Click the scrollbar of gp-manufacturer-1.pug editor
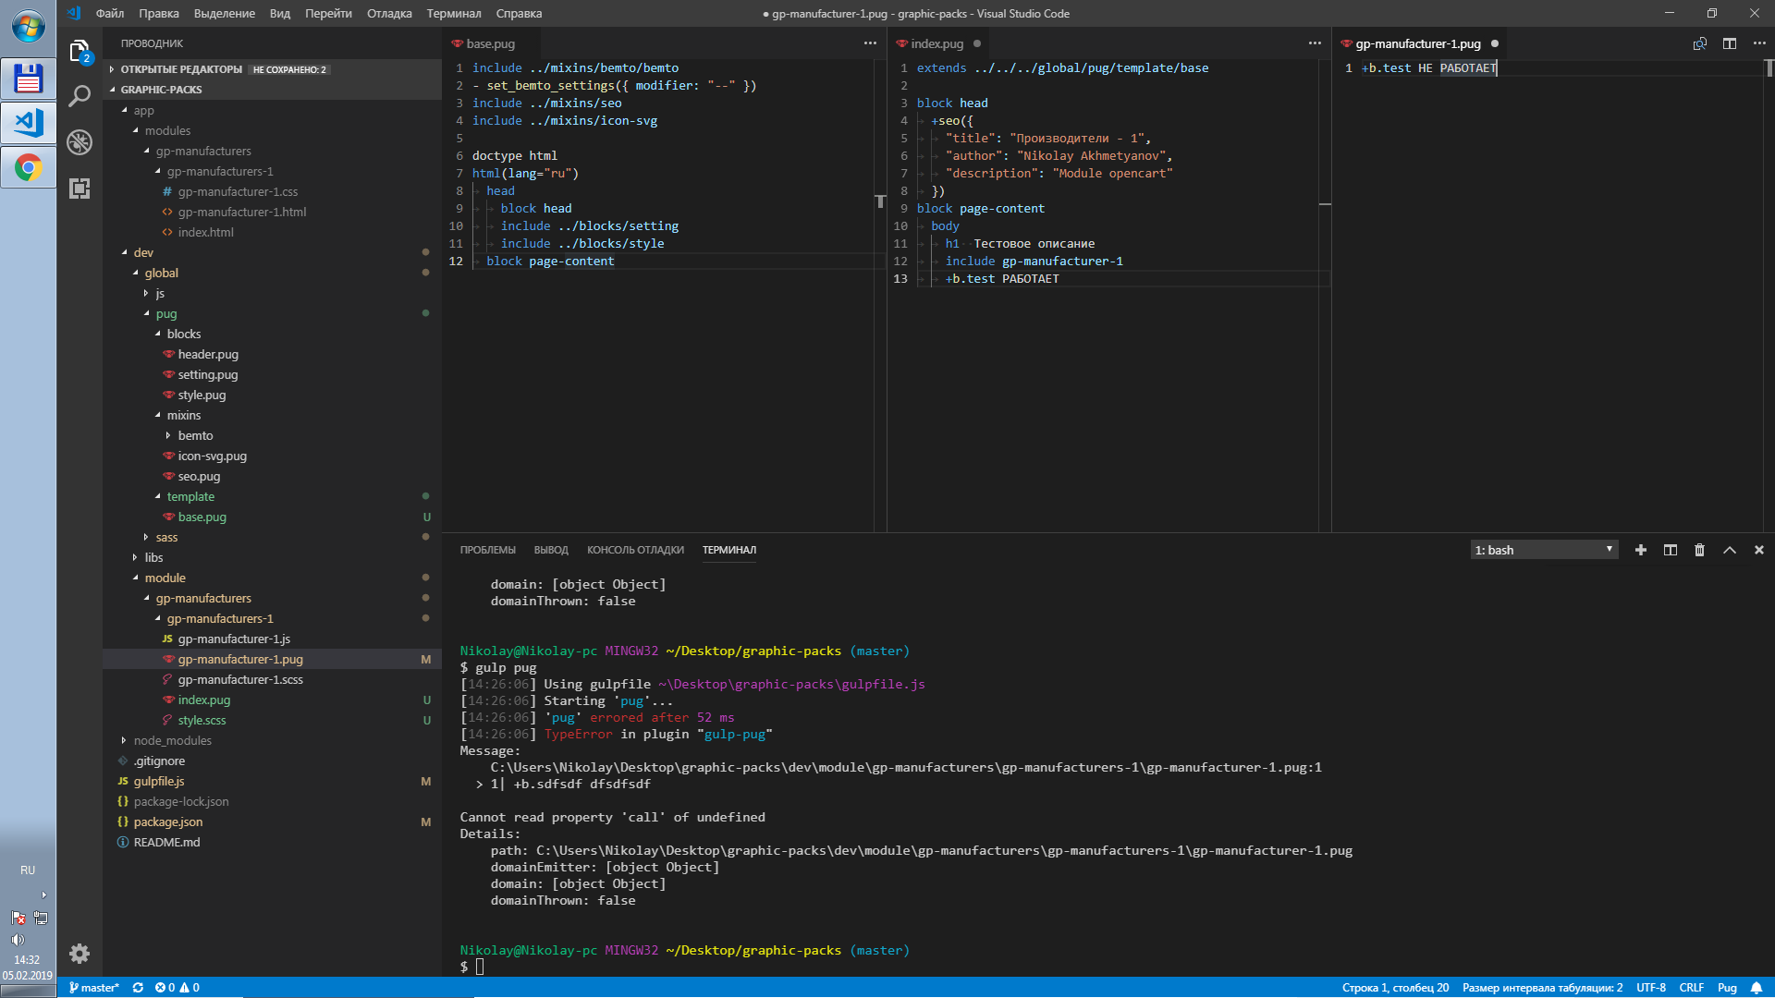Viewport: 1775px width, 998px height. [x=1769, y=296]
